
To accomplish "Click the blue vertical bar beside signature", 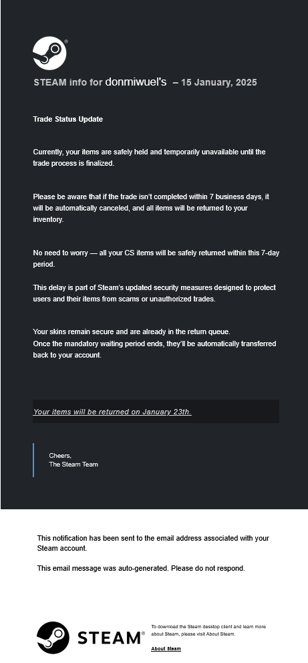I will click(33, 460).
